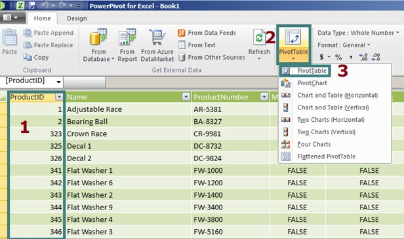Screen dimensions: 404x239
Task: Undo last action in quick access toolbar
Action: [x=45, y=5]
